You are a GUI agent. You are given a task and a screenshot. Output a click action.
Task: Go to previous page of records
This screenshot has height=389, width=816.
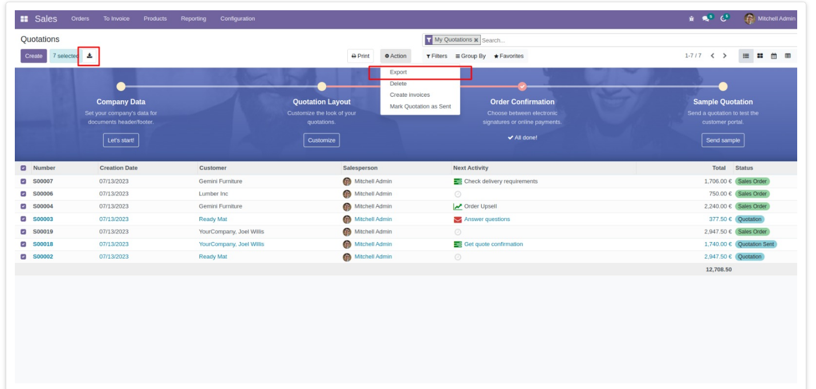pos(712,56)
